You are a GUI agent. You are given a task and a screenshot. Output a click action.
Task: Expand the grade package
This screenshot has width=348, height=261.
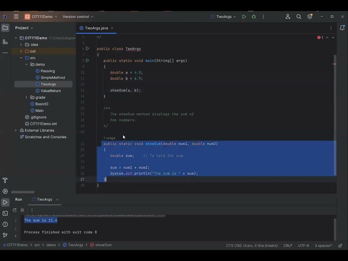27,97
